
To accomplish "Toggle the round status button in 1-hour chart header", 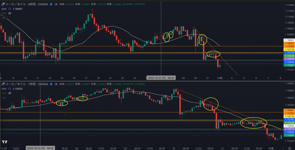I will point(56,84).
